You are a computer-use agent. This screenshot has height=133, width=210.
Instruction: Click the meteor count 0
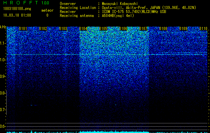[47, 15]
